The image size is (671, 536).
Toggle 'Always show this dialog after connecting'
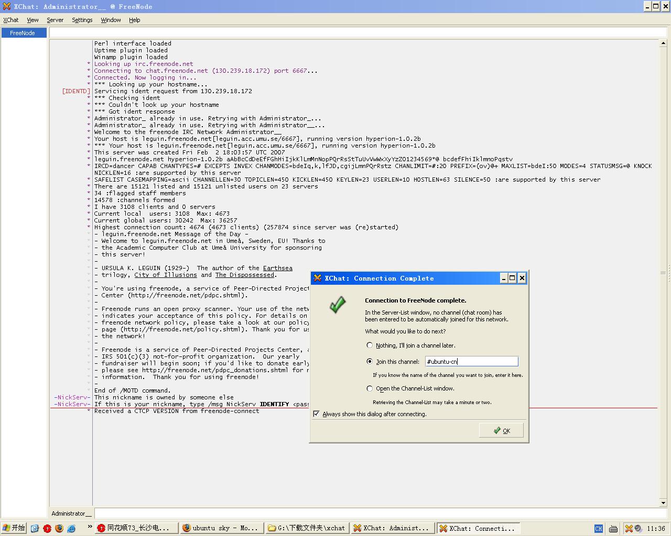click(x=317, y=414)
